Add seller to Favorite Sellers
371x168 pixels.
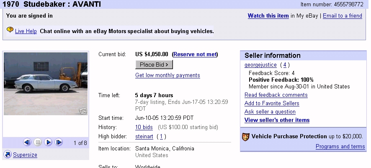pos(272,103)
